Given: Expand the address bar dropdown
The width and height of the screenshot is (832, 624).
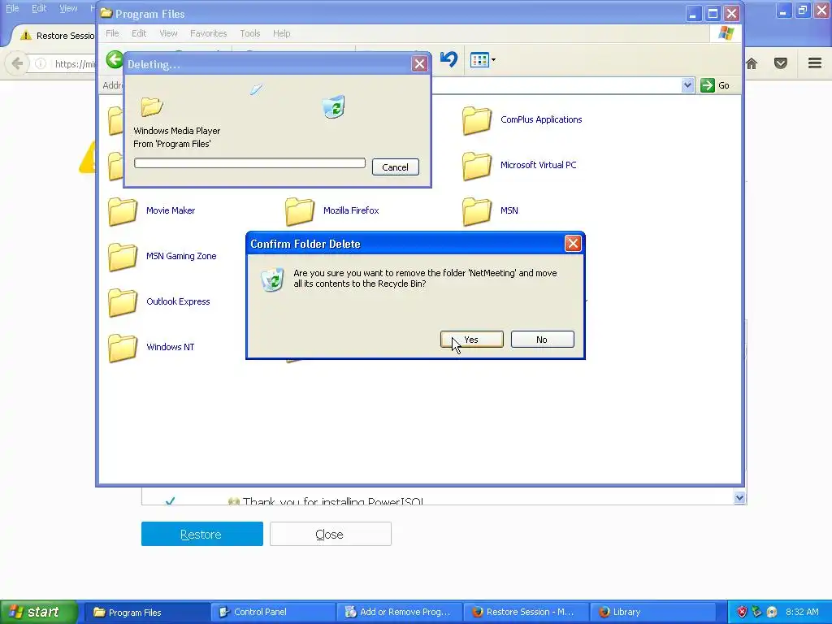Looking at the screenshot, I should tap(687, 84).
